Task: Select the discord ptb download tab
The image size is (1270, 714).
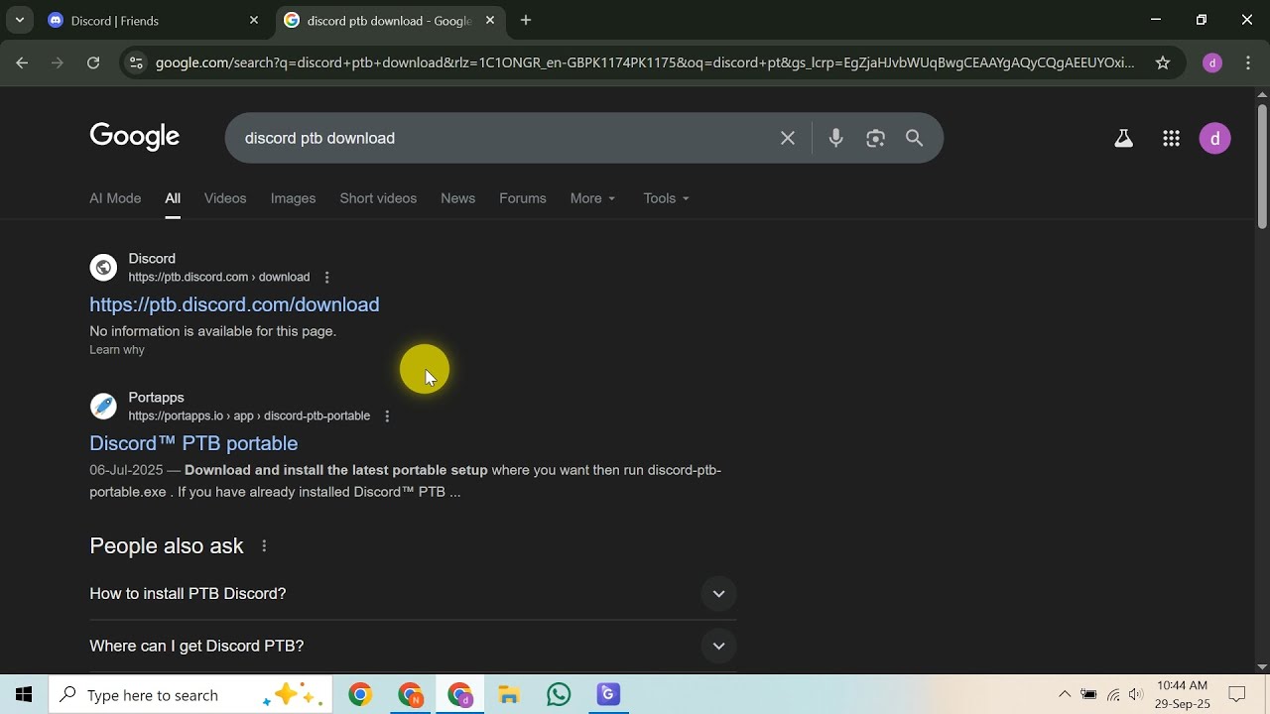Action: click(389, 21)
